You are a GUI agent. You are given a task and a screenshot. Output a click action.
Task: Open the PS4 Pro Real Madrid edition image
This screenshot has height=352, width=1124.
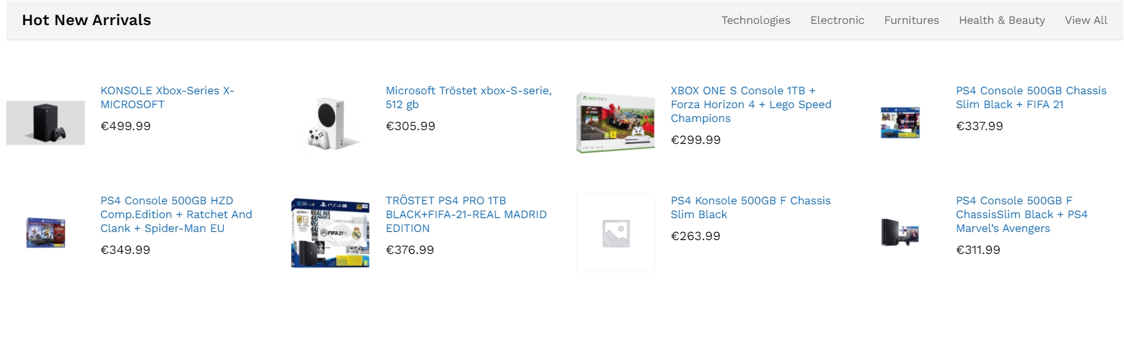pyautogui.click(x=331, y=233)
